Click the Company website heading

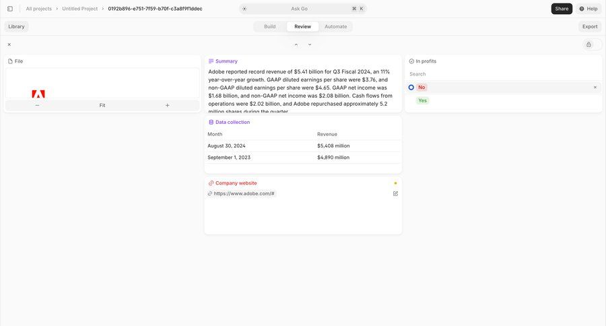236,183
